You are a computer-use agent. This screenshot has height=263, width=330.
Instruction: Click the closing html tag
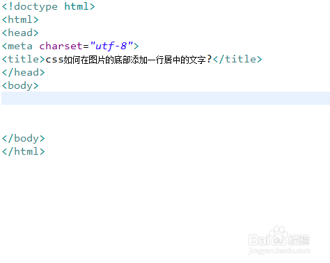(23, 151)
